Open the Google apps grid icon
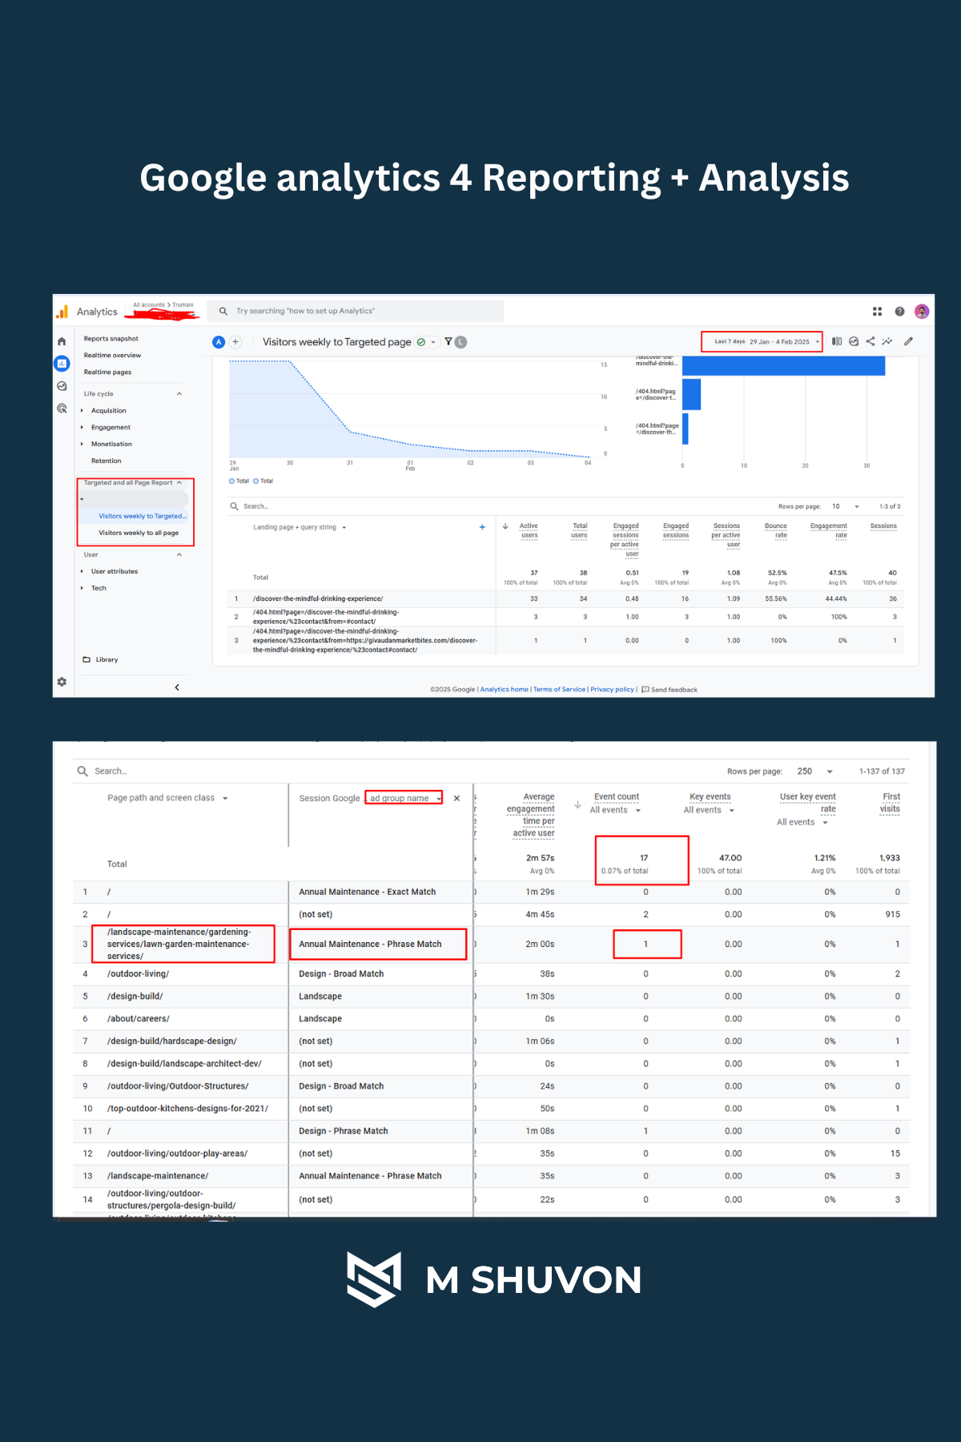 [x=877, y=312]
